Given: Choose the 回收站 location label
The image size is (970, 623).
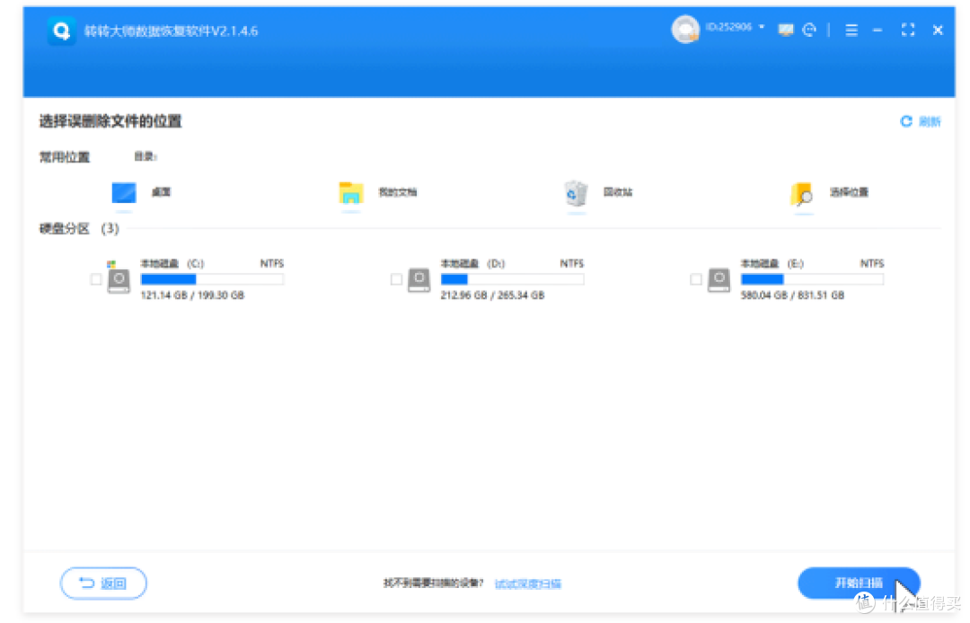Looking at the screenshot, I should tap(618, 192).
